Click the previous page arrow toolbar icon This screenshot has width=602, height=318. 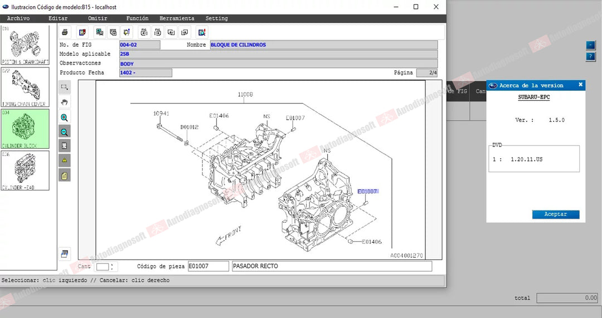171,32
